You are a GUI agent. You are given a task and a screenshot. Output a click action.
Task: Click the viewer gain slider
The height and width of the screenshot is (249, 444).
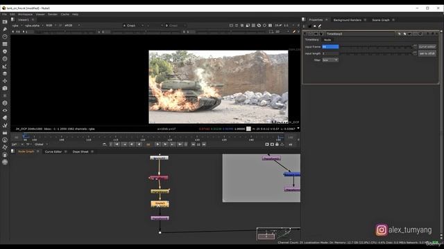click(x=65, y=32)
